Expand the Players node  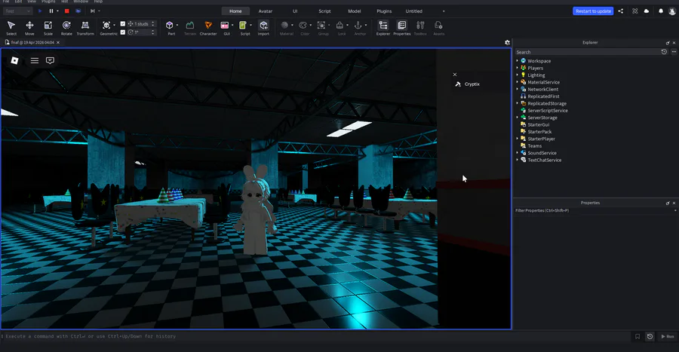coord(517,68)
